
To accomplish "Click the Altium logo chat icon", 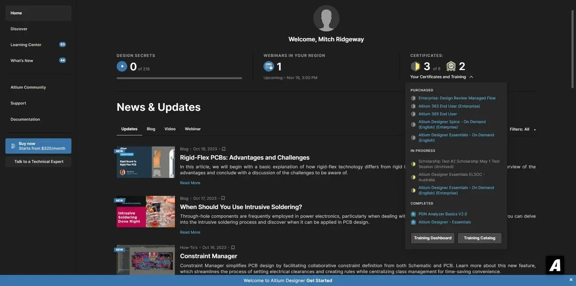I will 555,265.
